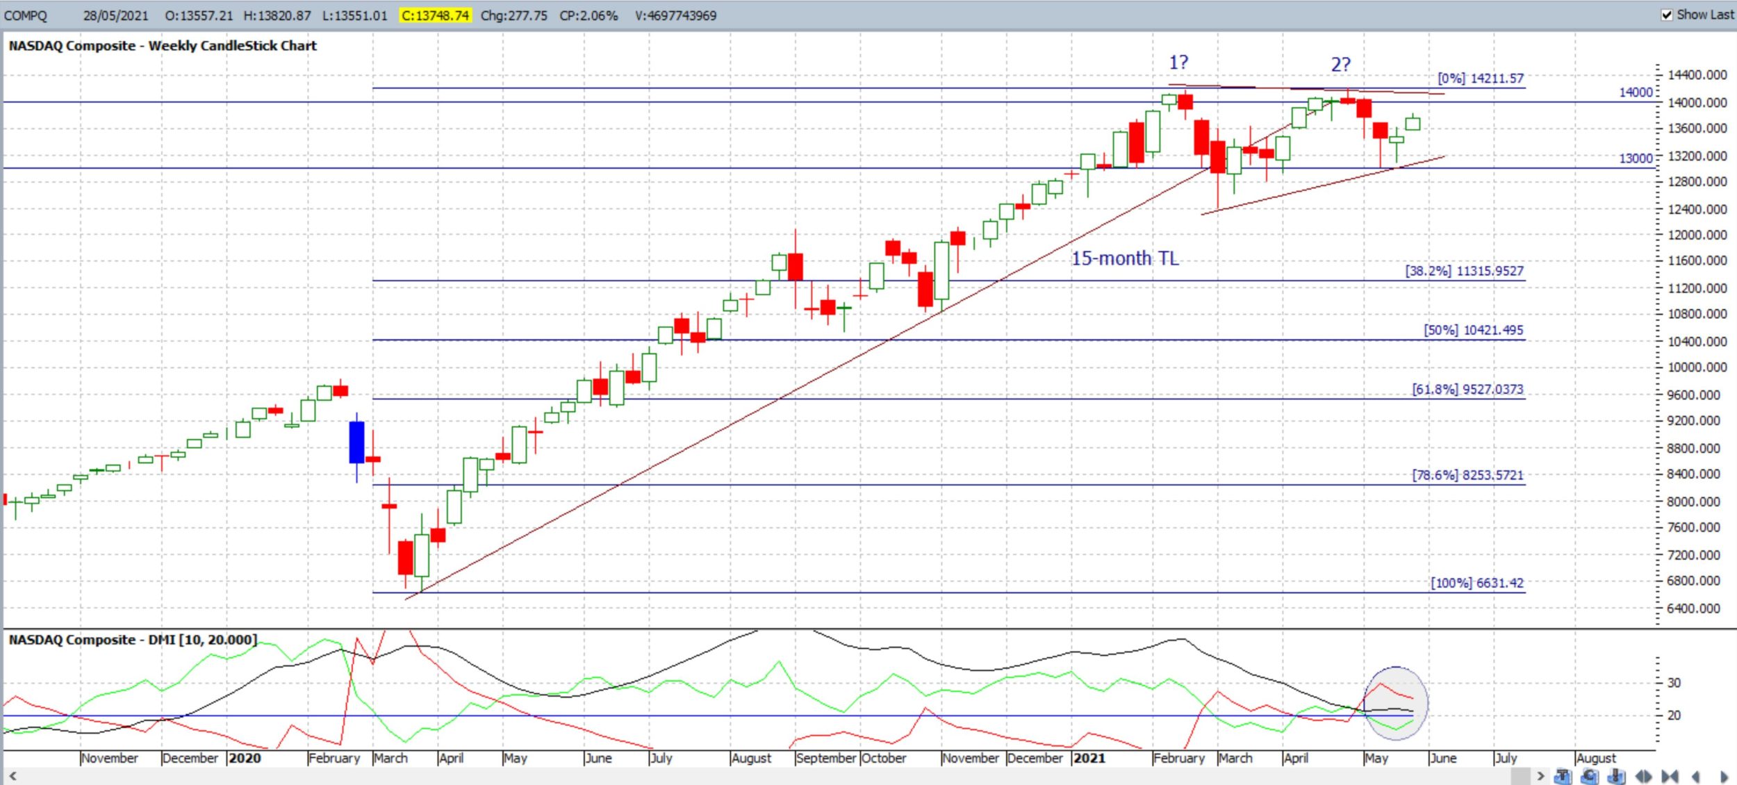Viewport: 1737px width, 785px height.
Task: Click the change value Chg:277.75
Action: pos(513,15)
